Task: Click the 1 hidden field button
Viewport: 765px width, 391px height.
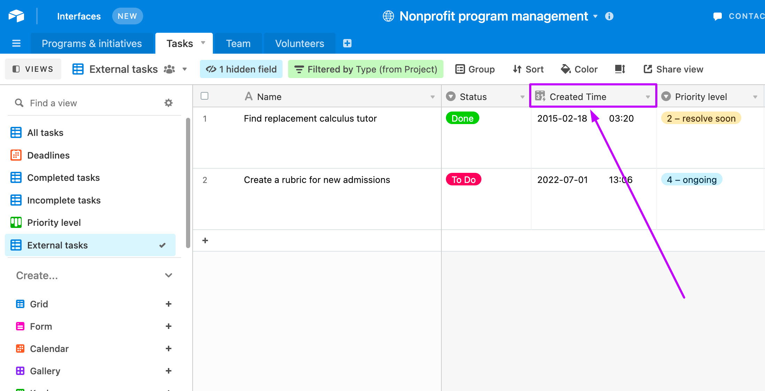Action: coord(241,69)
